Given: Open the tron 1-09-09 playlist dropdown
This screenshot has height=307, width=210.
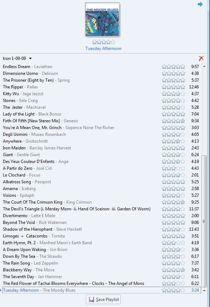Looking at the screenshot, I should tap(31, 58).
